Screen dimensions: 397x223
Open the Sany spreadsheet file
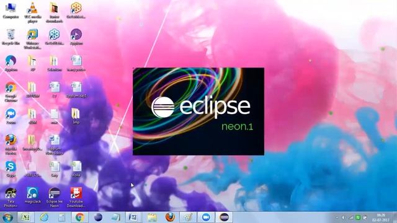point(54,169)
